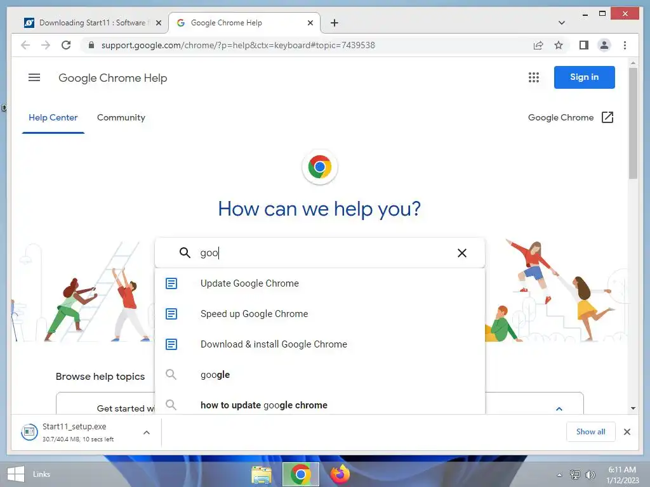Select suggestion Speed up Google Chrome
650x487 pixels.
[x=320, y=314]
